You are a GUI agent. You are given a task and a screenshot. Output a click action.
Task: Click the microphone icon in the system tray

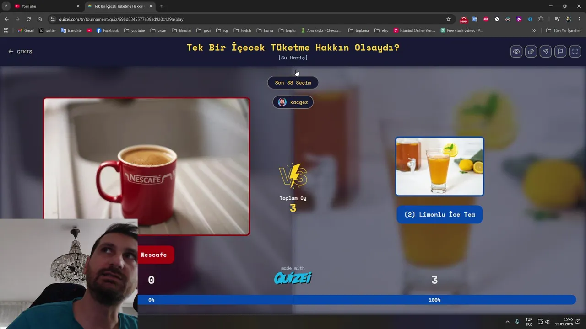[x=517, y=322]
